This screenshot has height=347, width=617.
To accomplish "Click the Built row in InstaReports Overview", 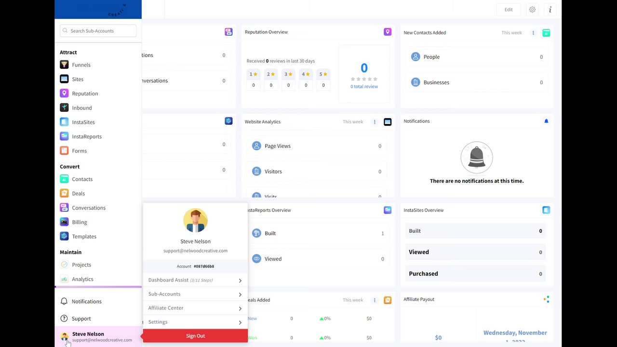I will click(317, 233).
